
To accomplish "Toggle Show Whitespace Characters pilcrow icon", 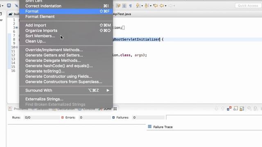I will click(x=131, y=6).
